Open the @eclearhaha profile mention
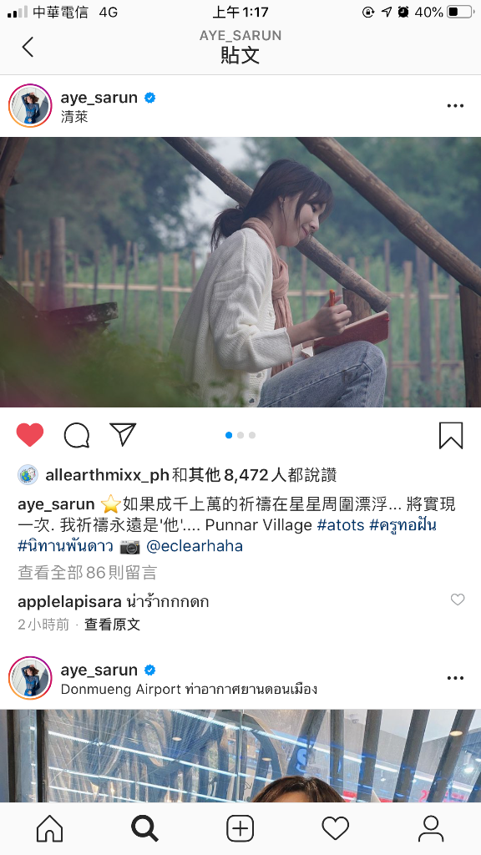Image resolution: width=481 pixels, height=855 pixels. click(195, 546)
